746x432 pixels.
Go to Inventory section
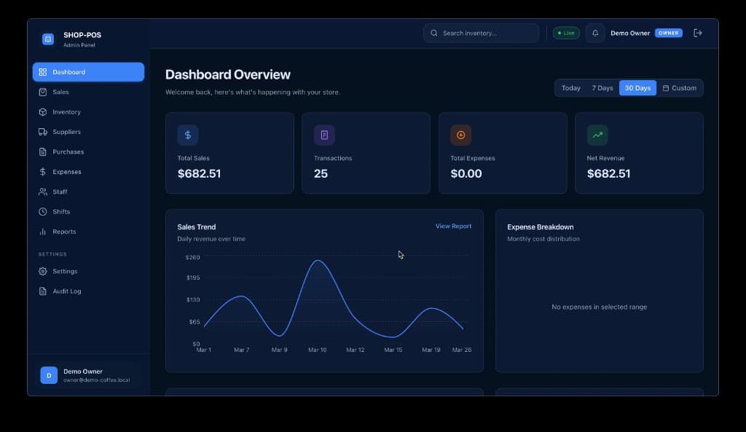(x=88, y=111)
